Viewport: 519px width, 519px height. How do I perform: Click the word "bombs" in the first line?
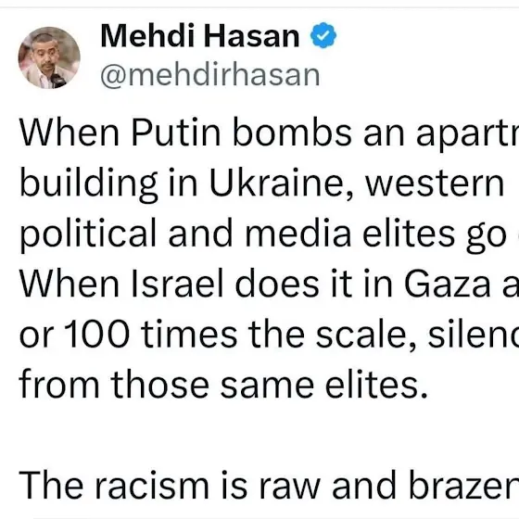pos(292,133)
